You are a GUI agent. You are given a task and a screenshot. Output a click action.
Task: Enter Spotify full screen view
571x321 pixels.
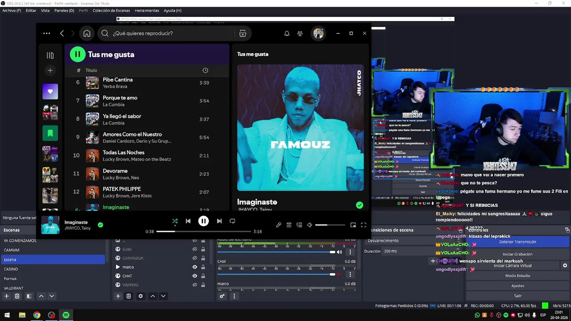tap(364, 225)
